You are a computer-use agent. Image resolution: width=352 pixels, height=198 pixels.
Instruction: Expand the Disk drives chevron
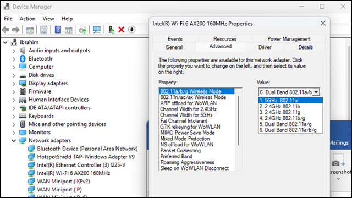tap(14, 75)
